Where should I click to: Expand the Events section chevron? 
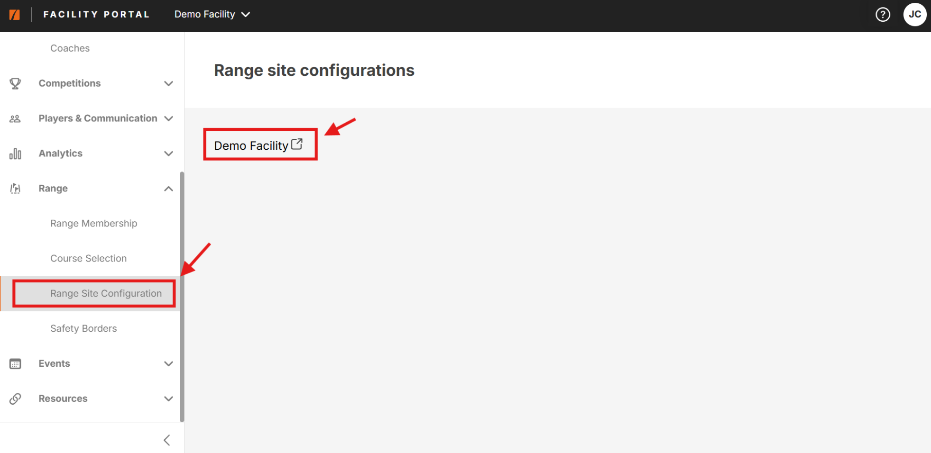point(168,364)
